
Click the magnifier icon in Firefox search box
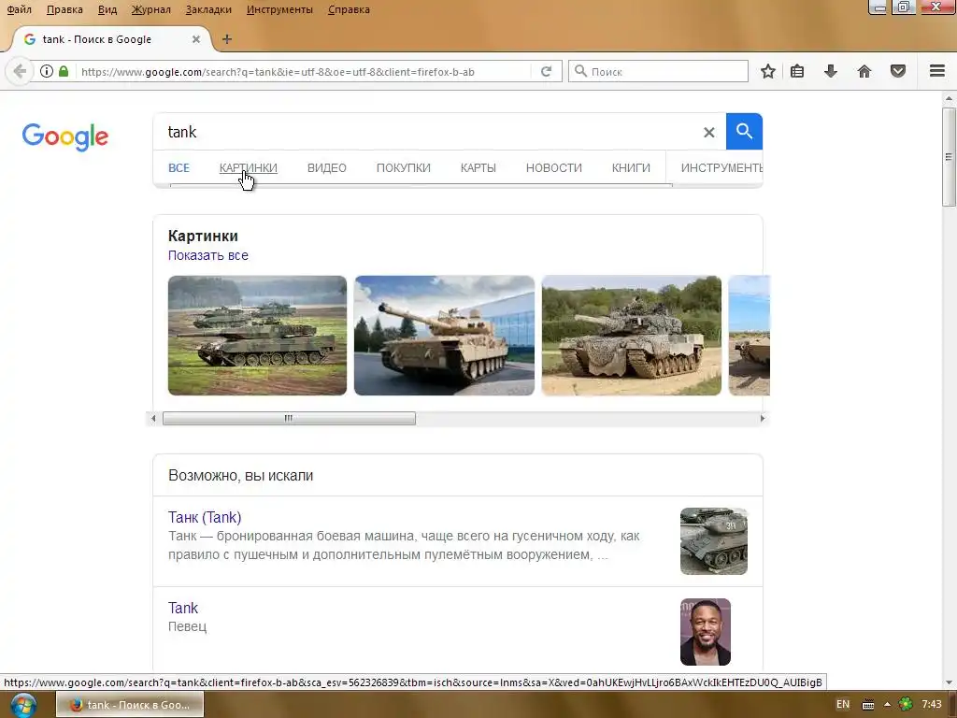click(x=581, y=71)
